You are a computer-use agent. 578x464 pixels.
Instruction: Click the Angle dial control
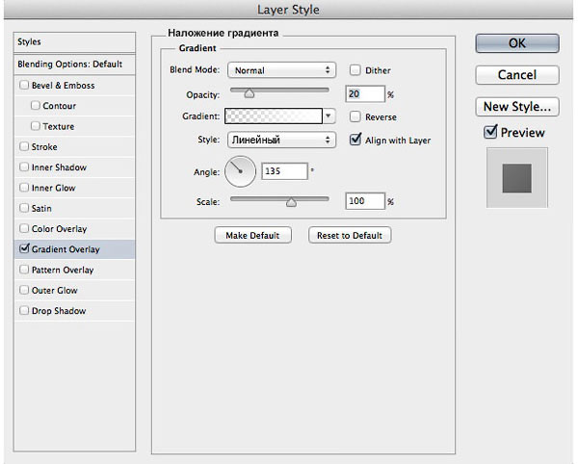pos(240,171)
